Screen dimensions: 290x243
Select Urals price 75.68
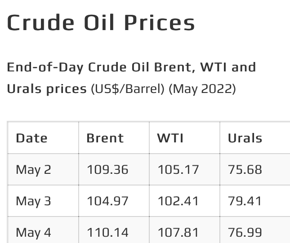[245, 170]
